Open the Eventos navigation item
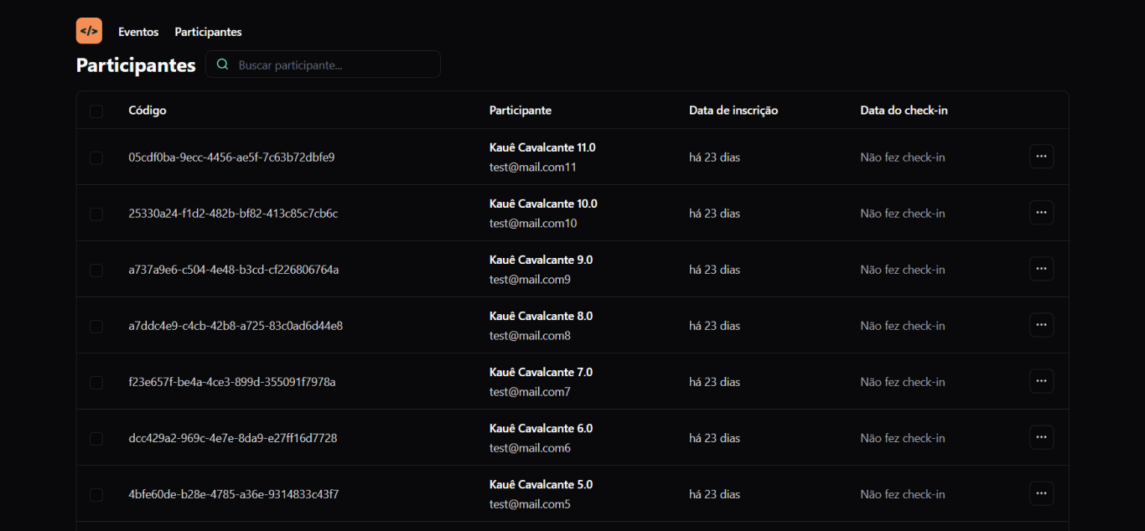The width and height of the screenshot is (1145, 531). coord(138,32)
